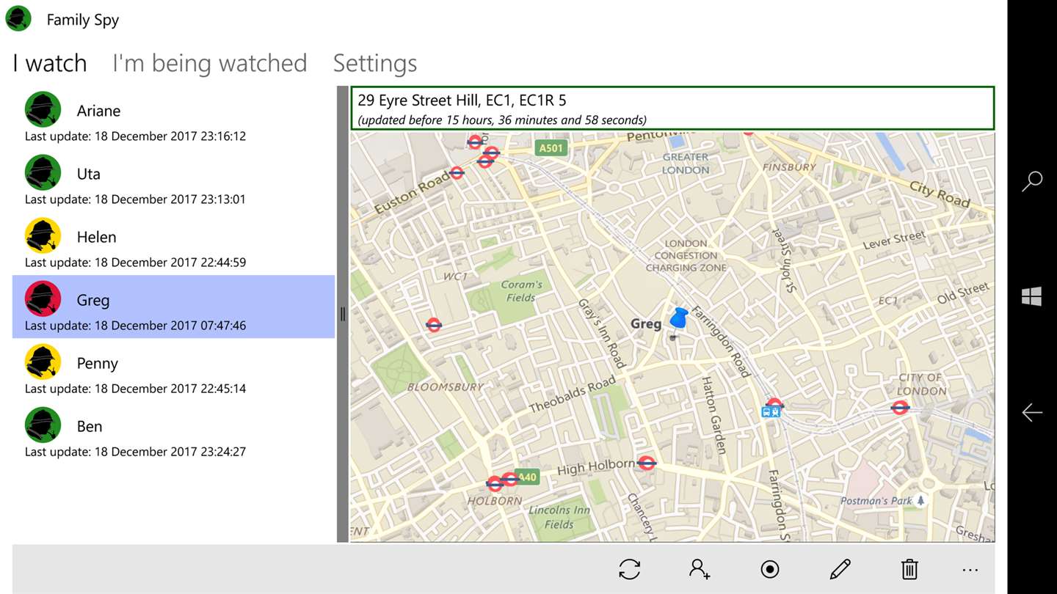Click the A40 road badge on map

click(x=527, y=477)
